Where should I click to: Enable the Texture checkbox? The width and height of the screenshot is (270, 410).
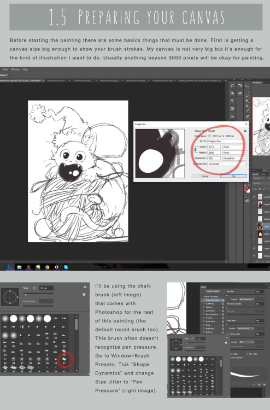click(x=204, y=307)
